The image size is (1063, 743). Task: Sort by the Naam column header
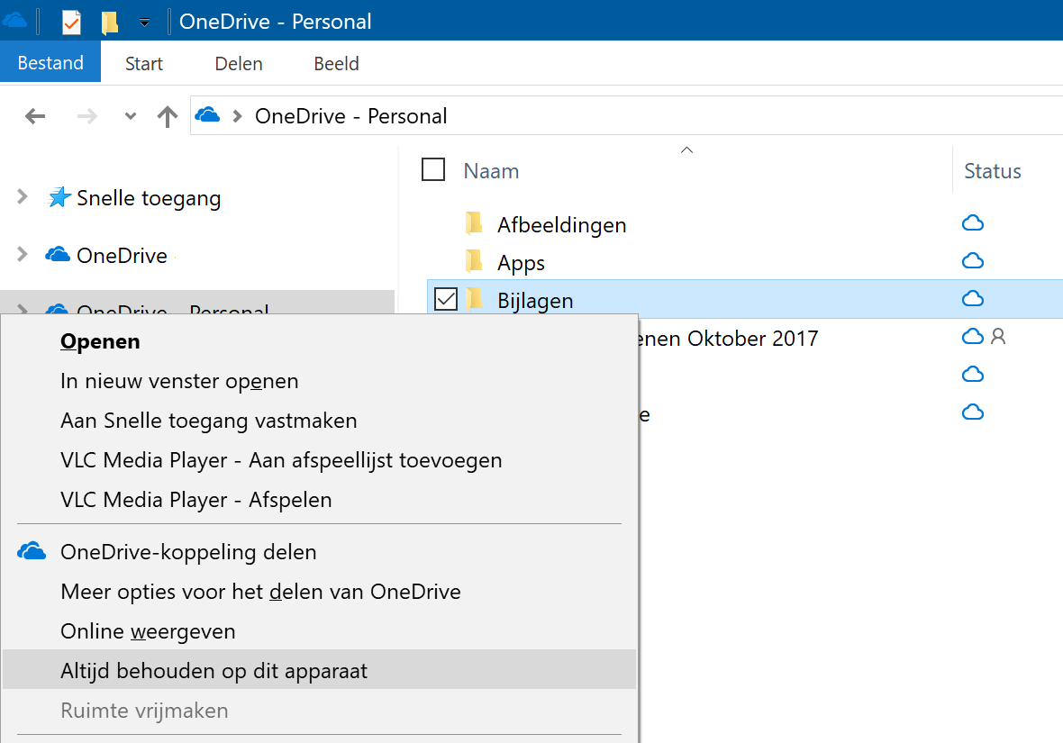(492, 171)
